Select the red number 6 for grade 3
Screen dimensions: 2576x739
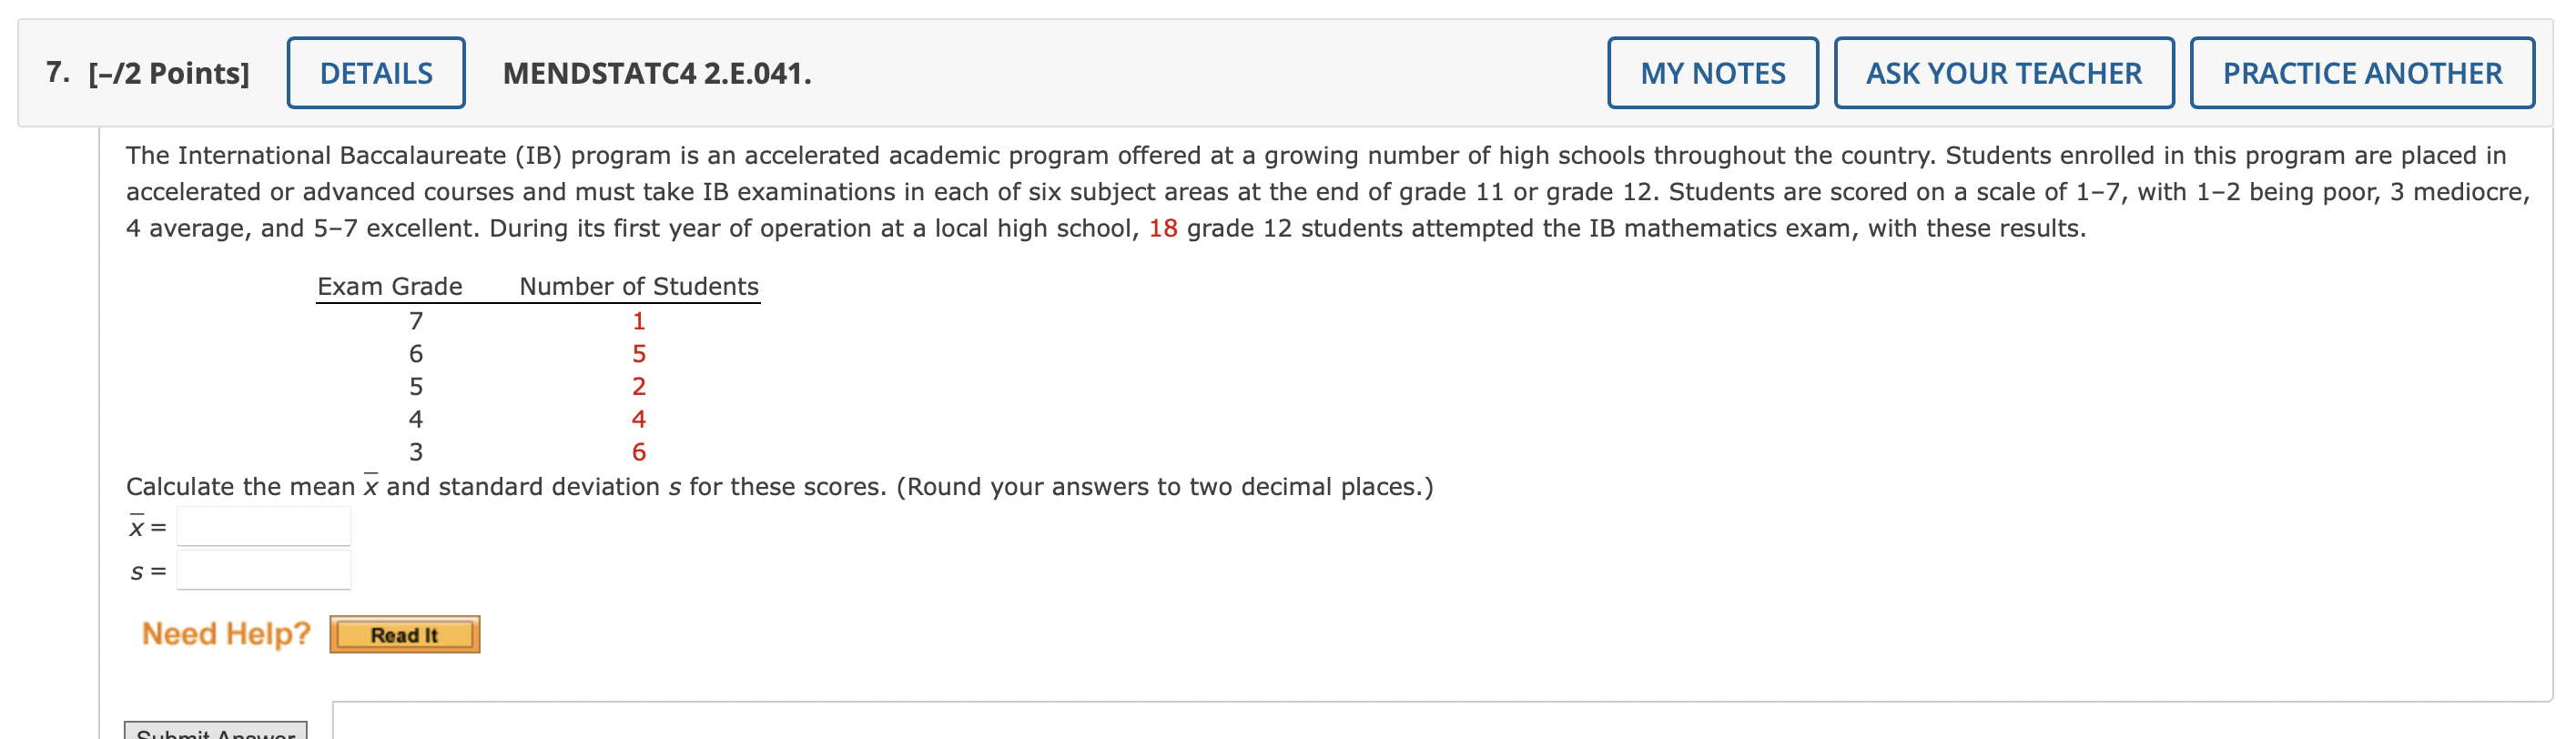[x=638, y=452]
